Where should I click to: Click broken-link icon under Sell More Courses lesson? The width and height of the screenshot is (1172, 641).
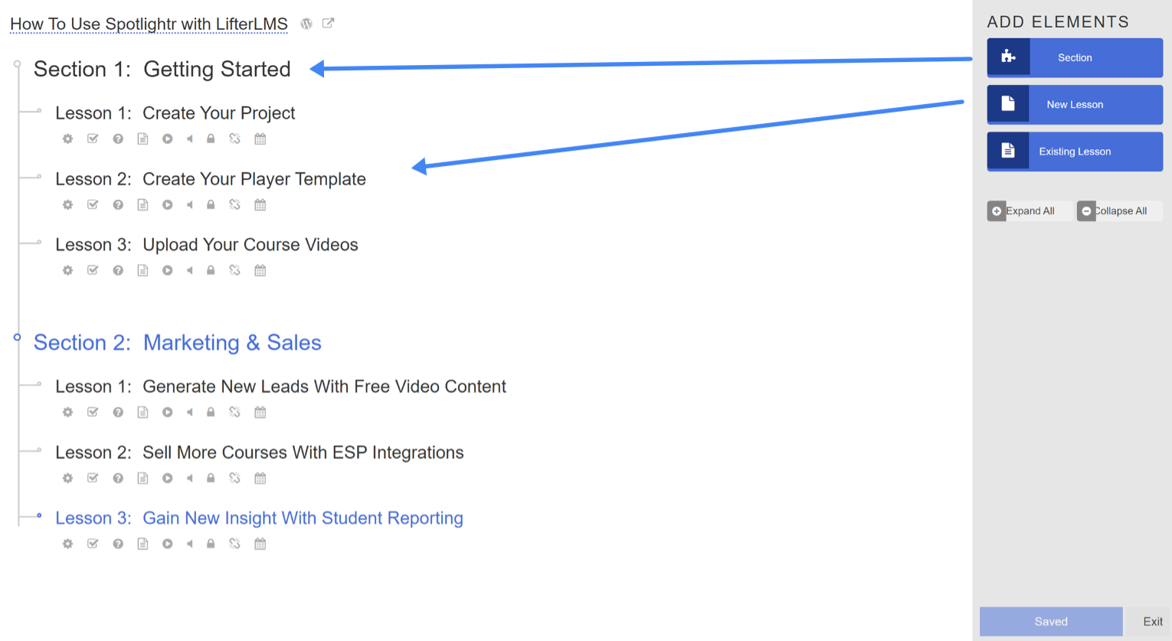point(234,478)
